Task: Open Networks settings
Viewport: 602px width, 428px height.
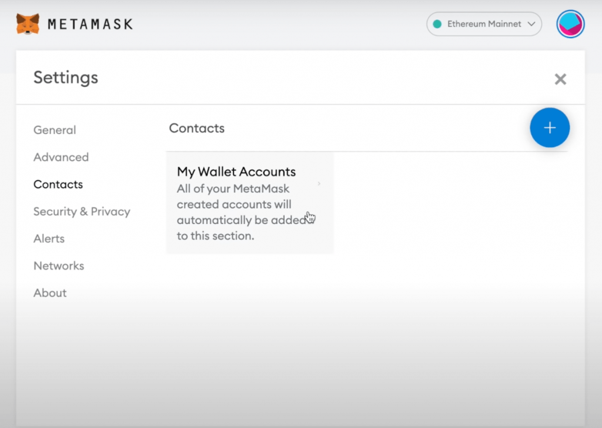Action: coord(59,266)
